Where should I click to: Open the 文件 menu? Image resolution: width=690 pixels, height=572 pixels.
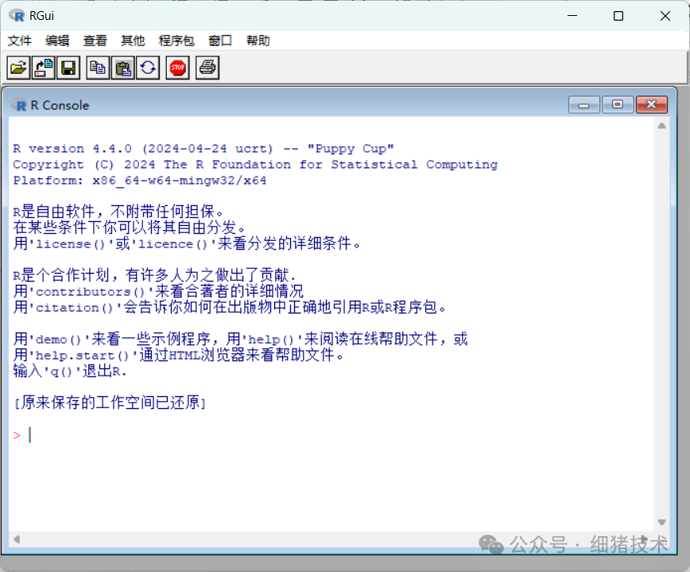tap(20, 41)
